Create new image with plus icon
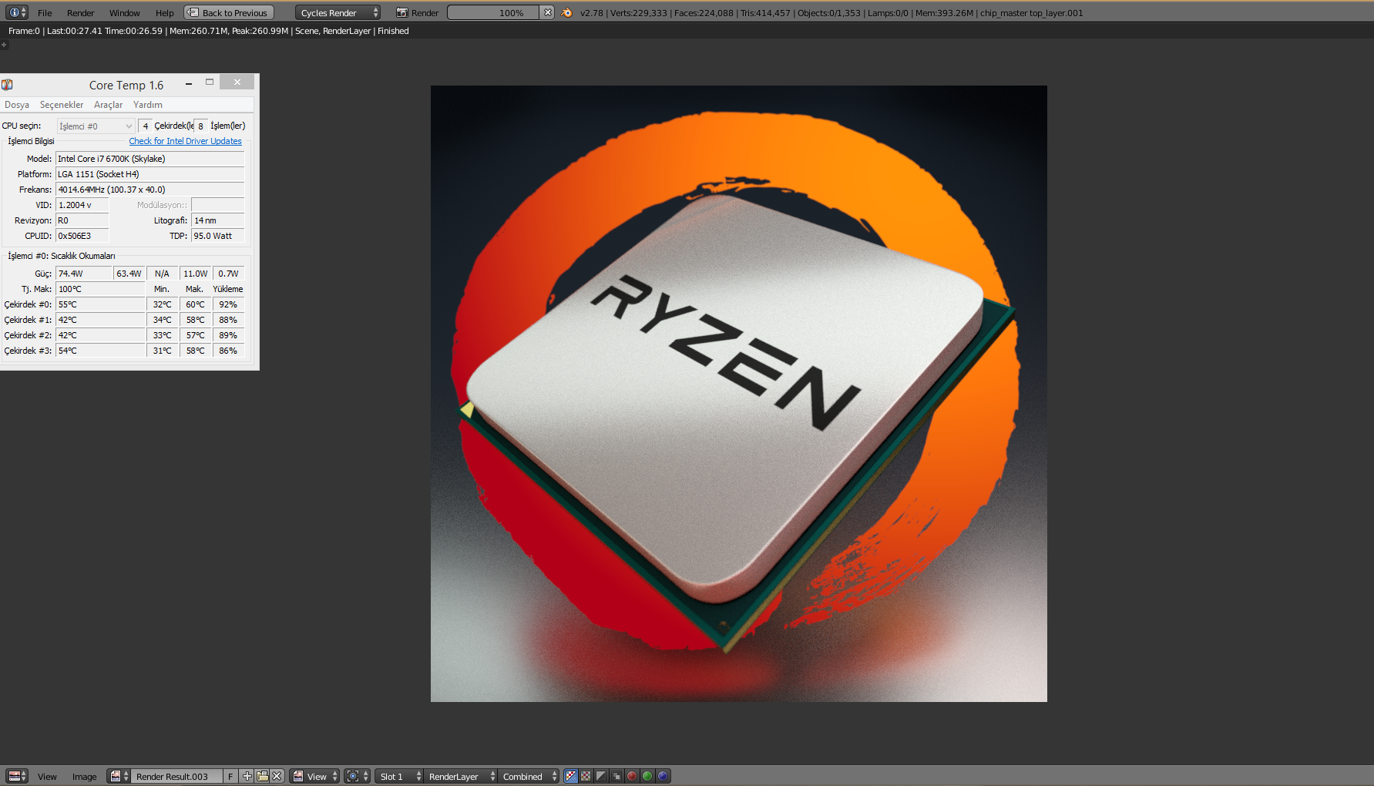This screenshot has width=1374, height=786. (x=247, y=776)
